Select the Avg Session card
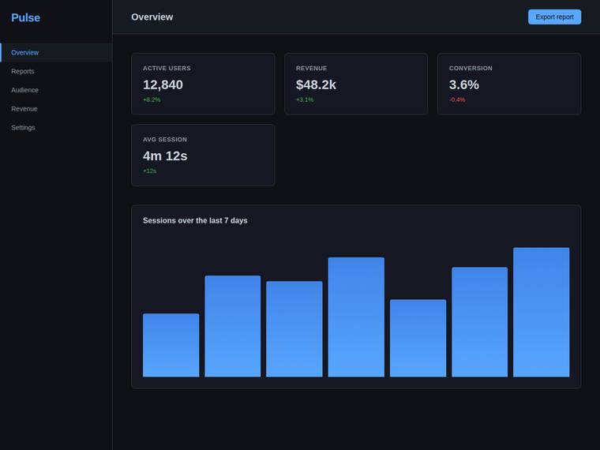The width and height of the screenshot is (600, 450). click(x=203, y=155)
